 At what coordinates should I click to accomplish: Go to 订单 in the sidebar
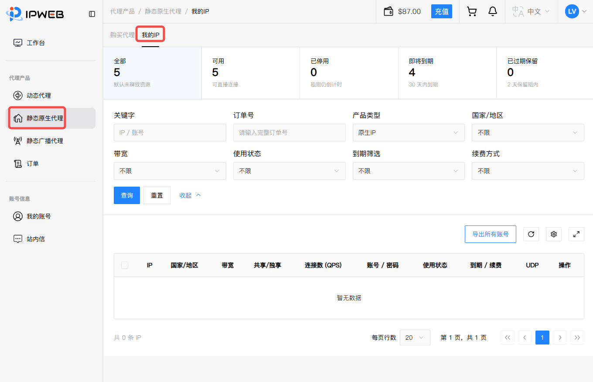pyautogui.click(x=51, y=164)
